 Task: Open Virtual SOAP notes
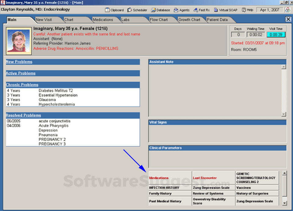225,10
